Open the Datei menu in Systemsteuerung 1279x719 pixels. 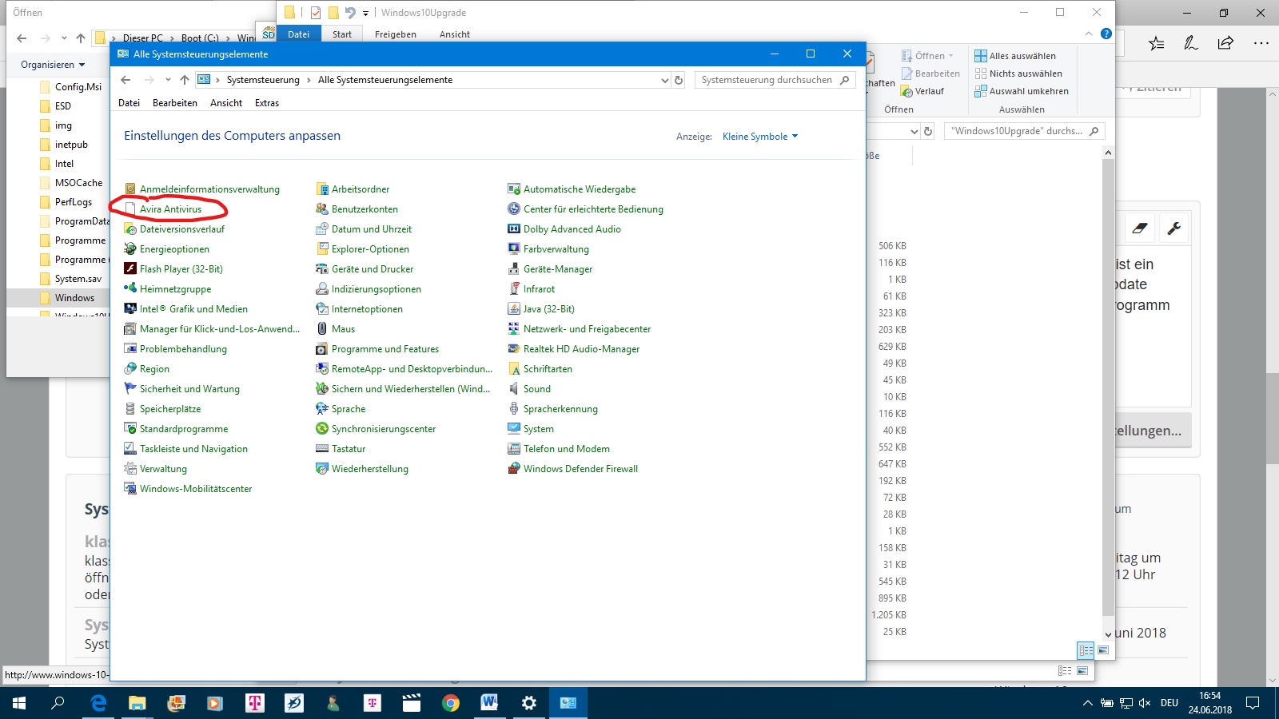point(129,103)
